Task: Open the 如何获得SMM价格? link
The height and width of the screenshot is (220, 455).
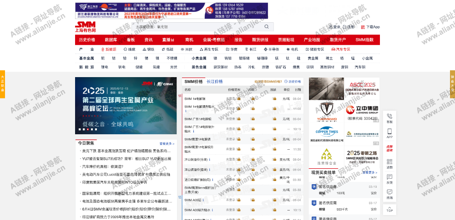Action: (x=268, y=82)
